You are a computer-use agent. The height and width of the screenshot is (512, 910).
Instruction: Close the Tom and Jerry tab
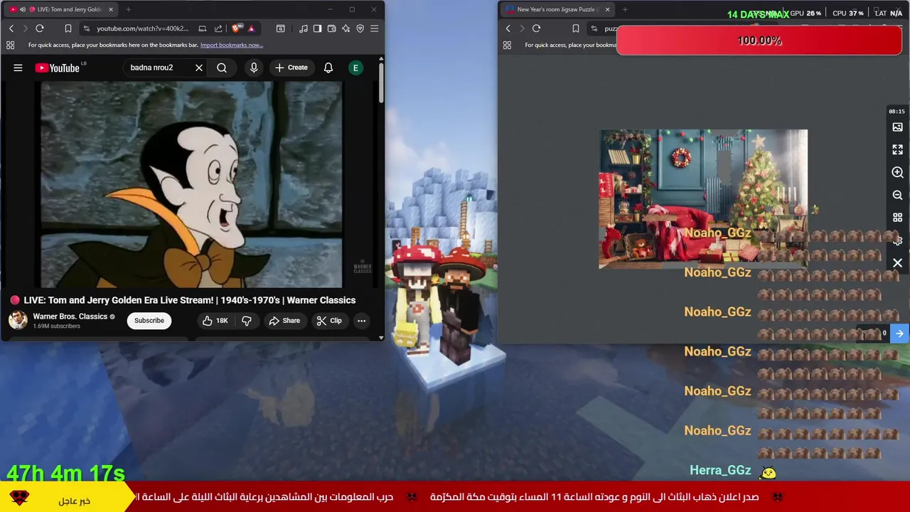pos(112,9)
